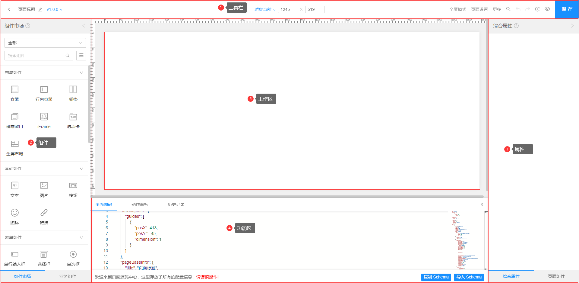Image resolution: width=579 pixels, height=283 pixels.
Task: Click code line "pageBaseInfo": {
Action: (x=137, y=262)
